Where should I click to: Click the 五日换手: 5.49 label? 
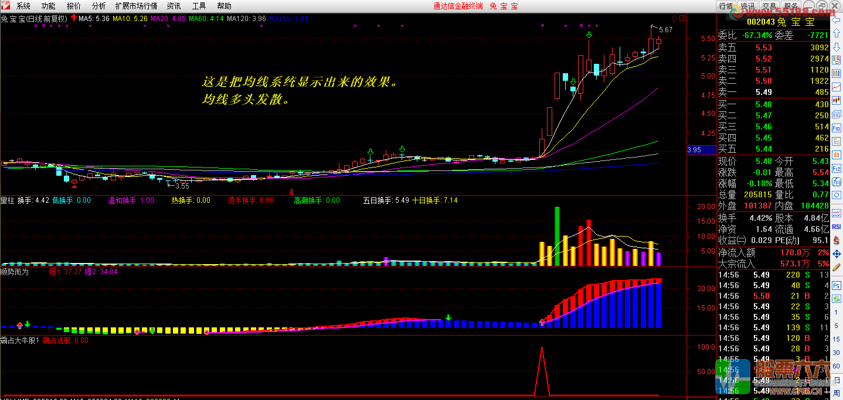[386, 200]
